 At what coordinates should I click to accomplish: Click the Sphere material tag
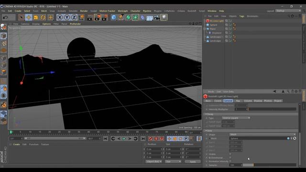click(x=234, y=25)
